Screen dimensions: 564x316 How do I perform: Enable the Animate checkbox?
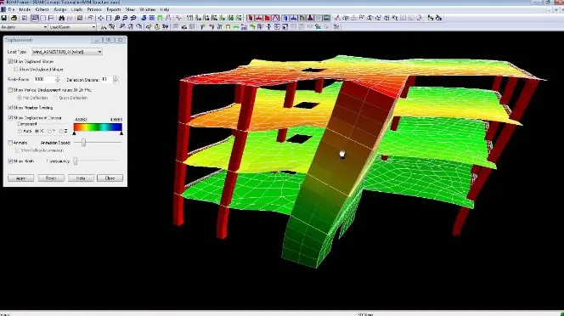coord(10,143)
